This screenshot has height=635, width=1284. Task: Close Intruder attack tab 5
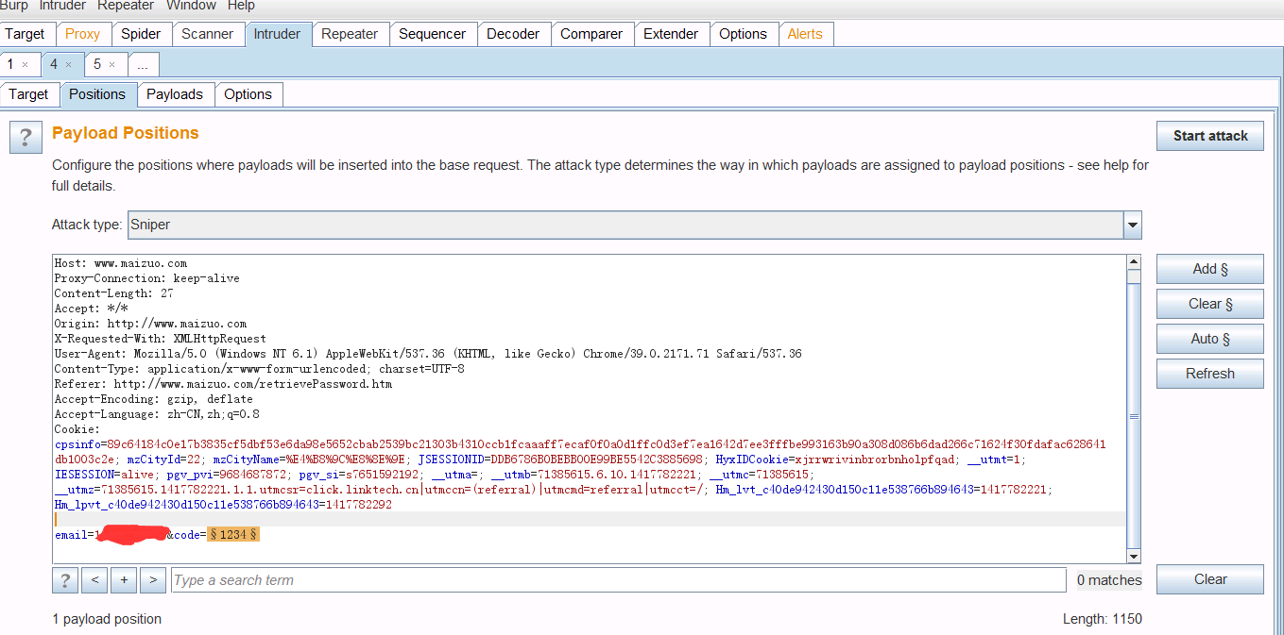(x=111, y=65)
